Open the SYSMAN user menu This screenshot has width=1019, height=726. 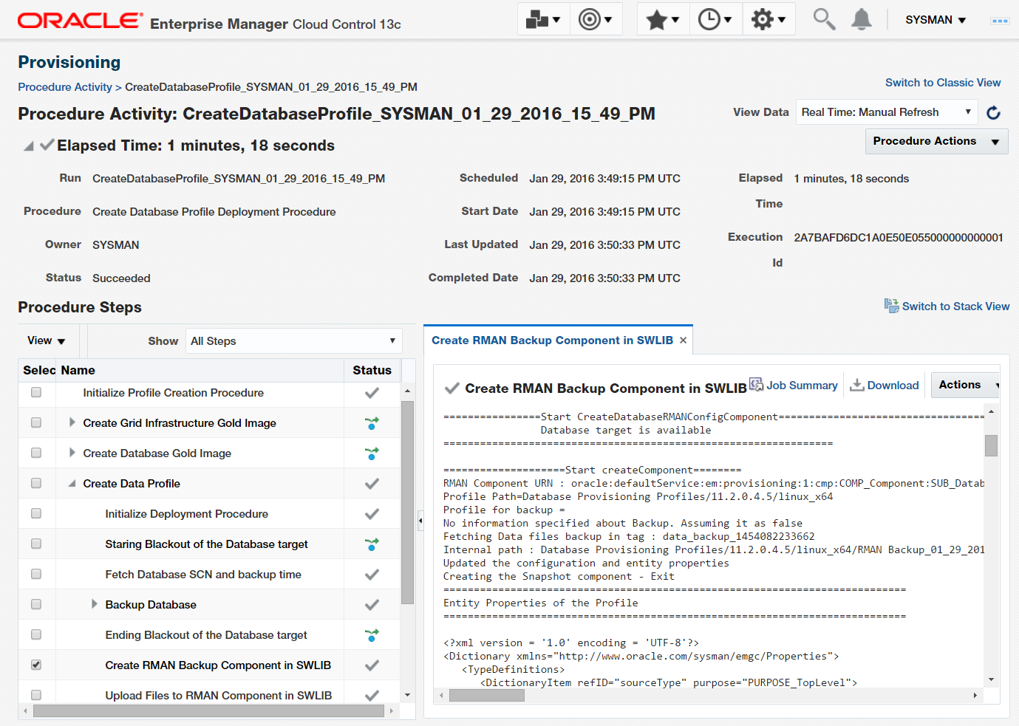pos(935,20)
